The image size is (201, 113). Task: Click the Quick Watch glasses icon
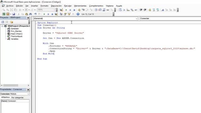[108, 10]
